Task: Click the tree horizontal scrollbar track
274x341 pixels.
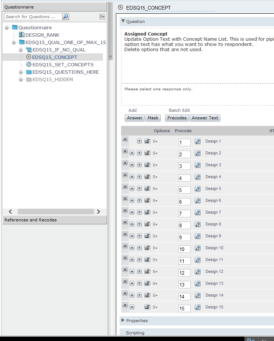Action: coord(56,212)
